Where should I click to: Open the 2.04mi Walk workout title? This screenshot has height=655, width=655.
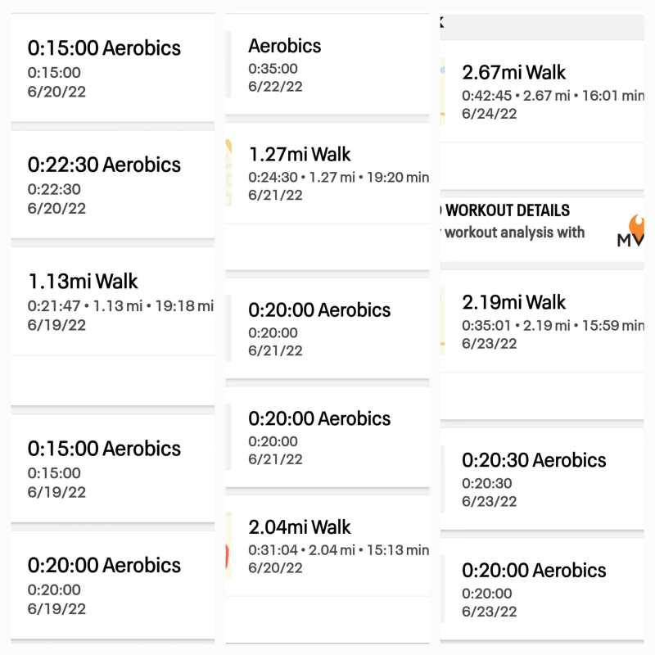[x=300, y=526]
